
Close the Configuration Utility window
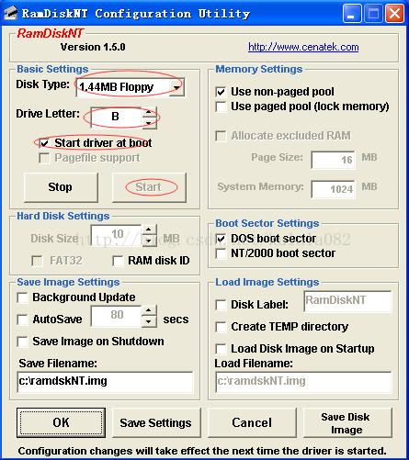point(394,14)
